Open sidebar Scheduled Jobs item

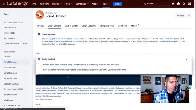tap(11, 78)
